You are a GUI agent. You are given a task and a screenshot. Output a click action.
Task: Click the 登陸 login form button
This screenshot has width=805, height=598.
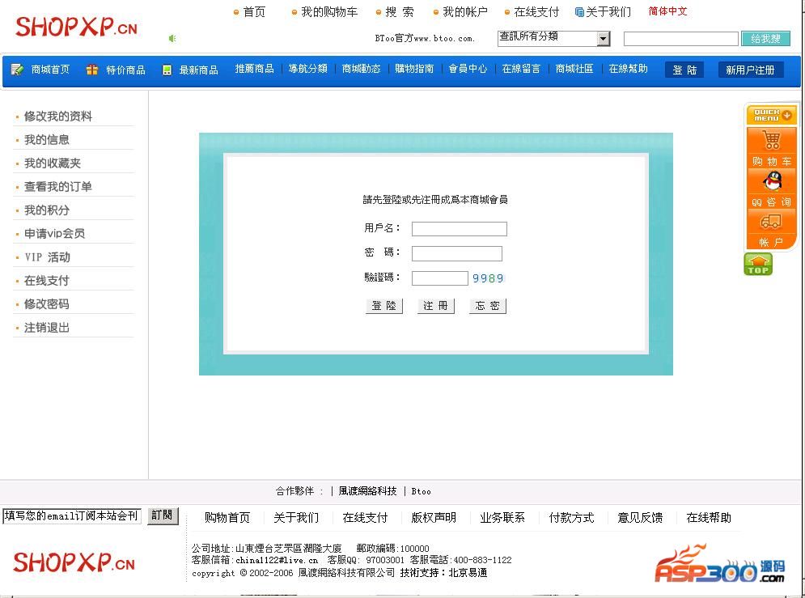tap(384, 306)
